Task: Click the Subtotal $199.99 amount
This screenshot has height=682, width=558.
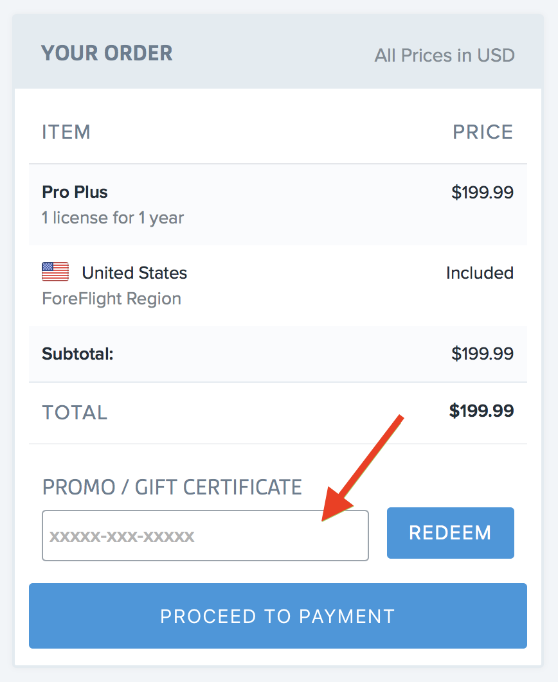Action: point(482,354)
